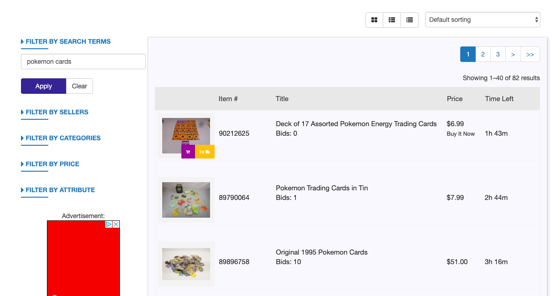Image resolution: width=560 pixels, height=296 pixels.
Task: Click item number 89896758
Action: tap(234, 262)
